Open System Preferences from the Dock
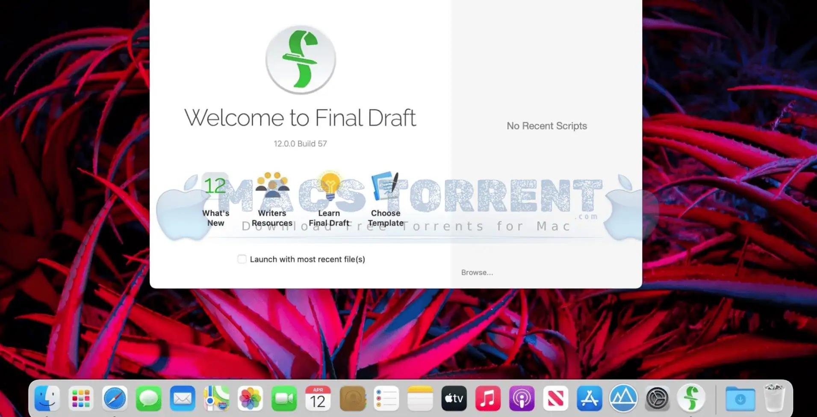Viewport: 817px width, 417px height. point(657,398)
